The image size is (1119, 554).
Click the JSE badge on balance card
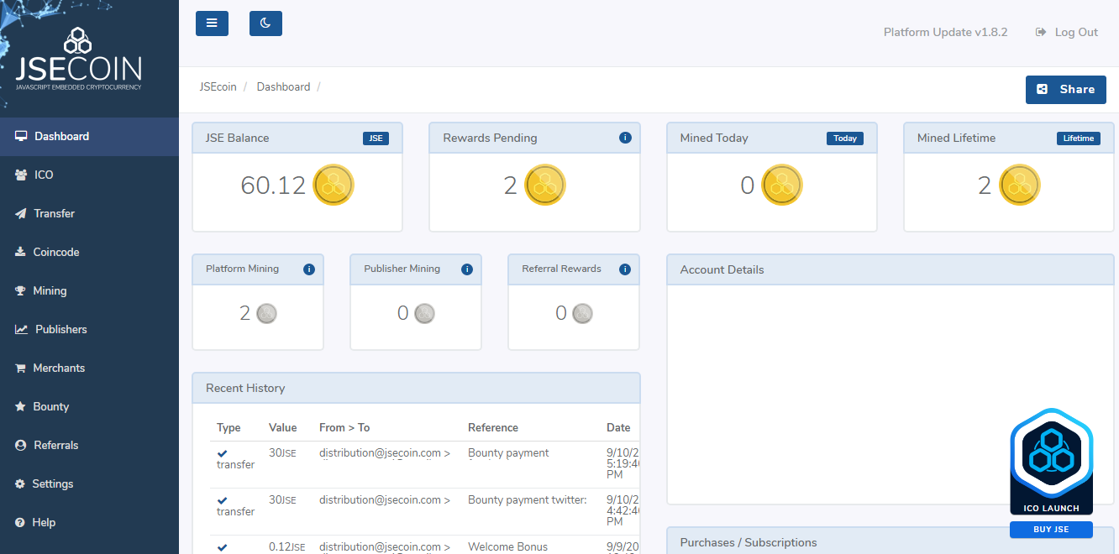click(376, 138)
